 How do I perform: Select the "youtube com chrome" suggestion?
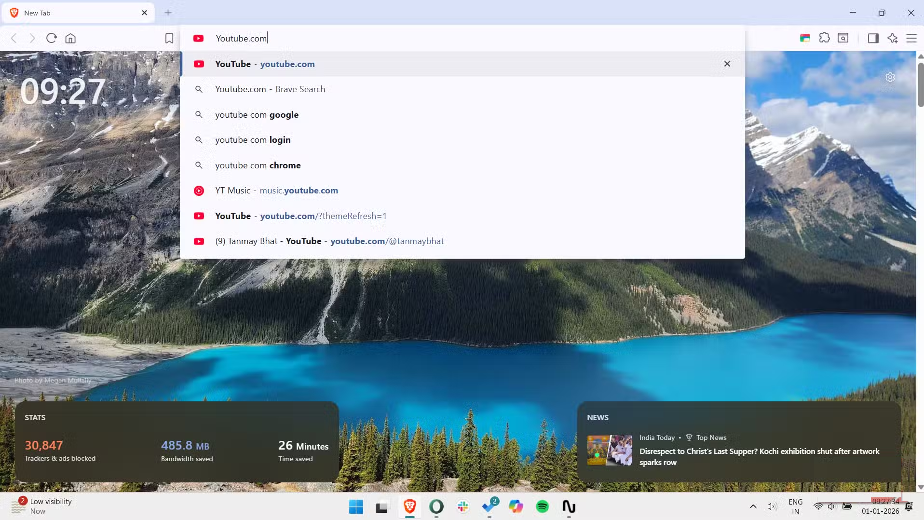click(462, 165)
